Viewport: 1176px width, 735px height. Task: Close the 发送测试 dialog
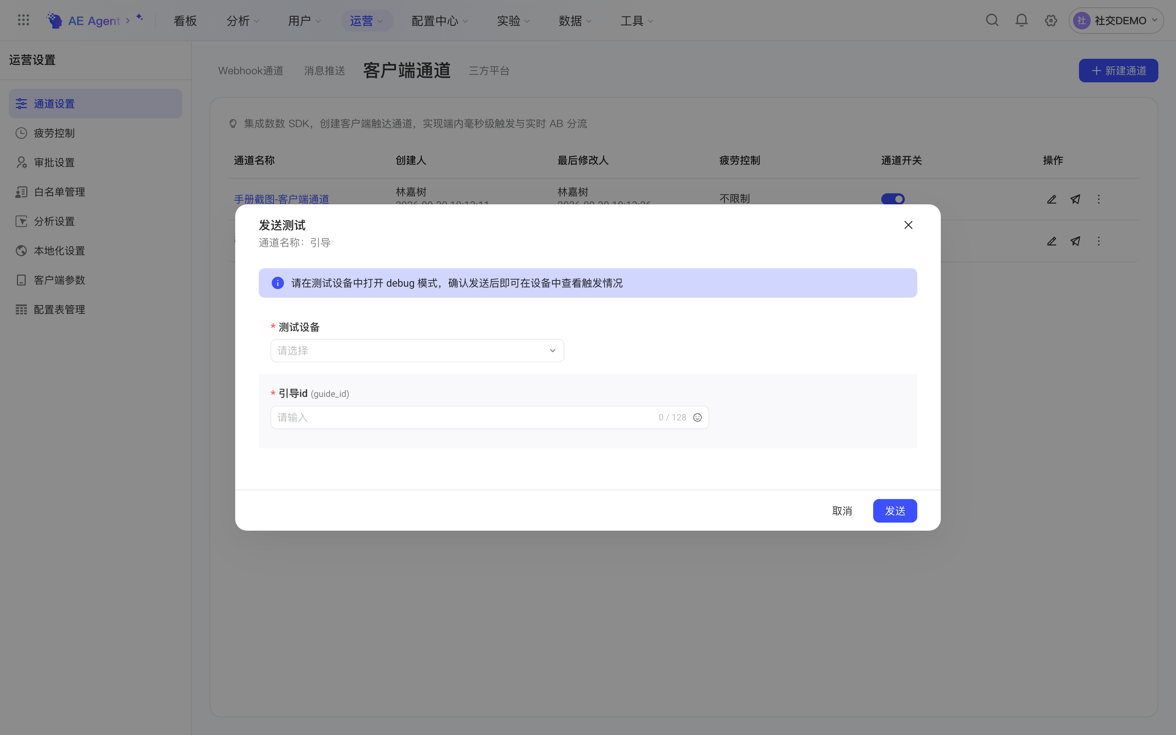tap(908, 225)
